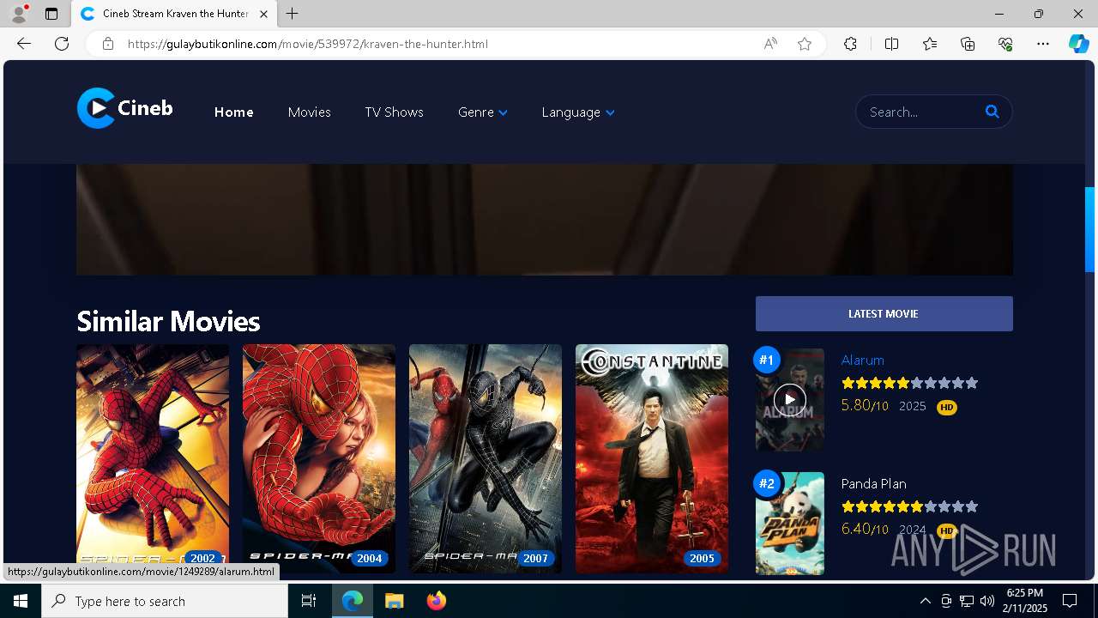This screenshot has height=618, width=1098.
Task: Close the Cineb Stream tab
Action: 263,14
